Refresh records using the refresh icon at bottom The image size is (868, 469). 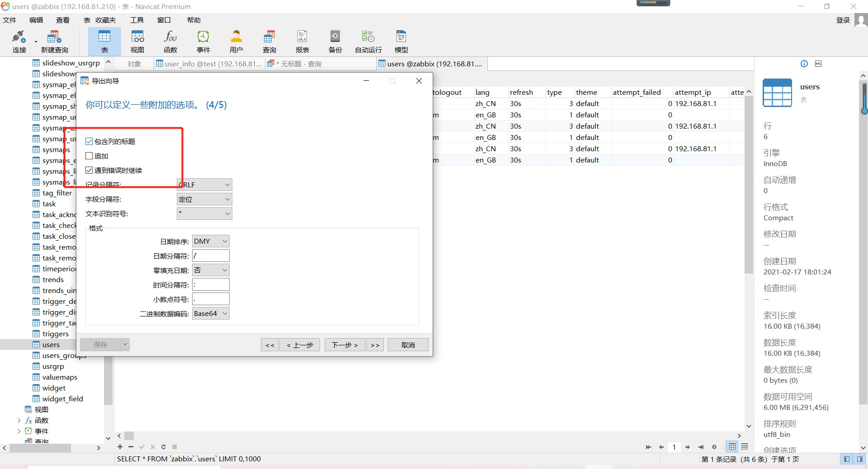[163, 447]
